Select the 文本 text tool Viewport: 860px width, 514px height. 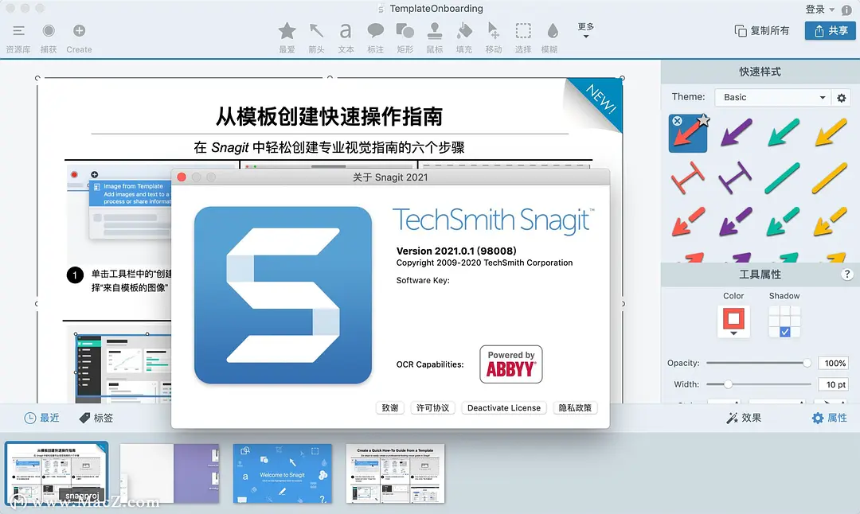346,38
